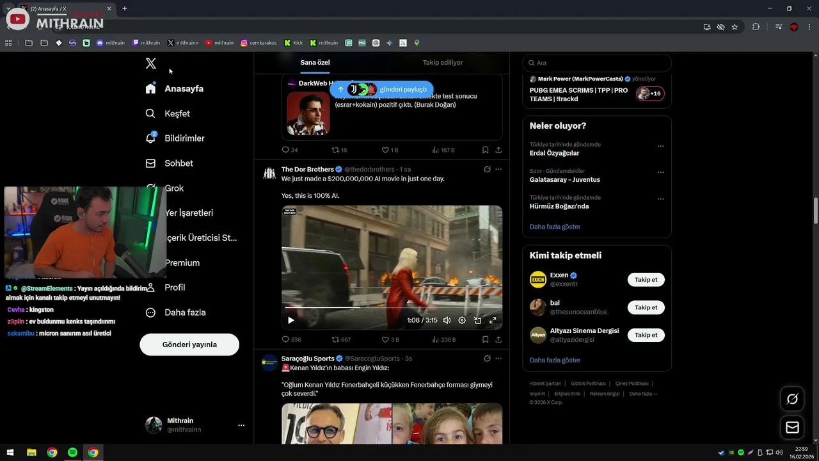Click Grok icon on The Dor Brothers post
This screenshot has height=461, width=819.
tap(487, 170)
